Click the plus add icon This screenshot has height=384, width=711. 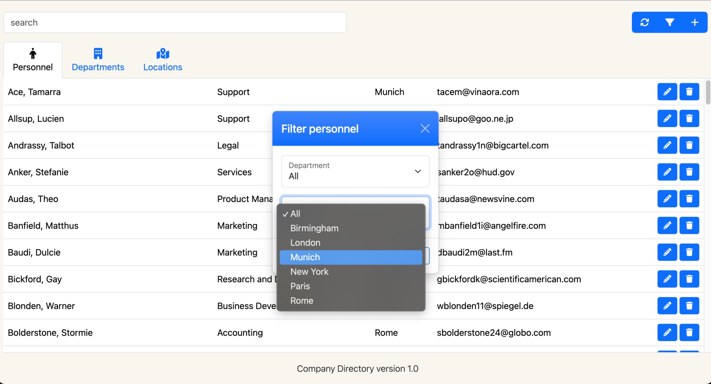click(x=695, y=22)
